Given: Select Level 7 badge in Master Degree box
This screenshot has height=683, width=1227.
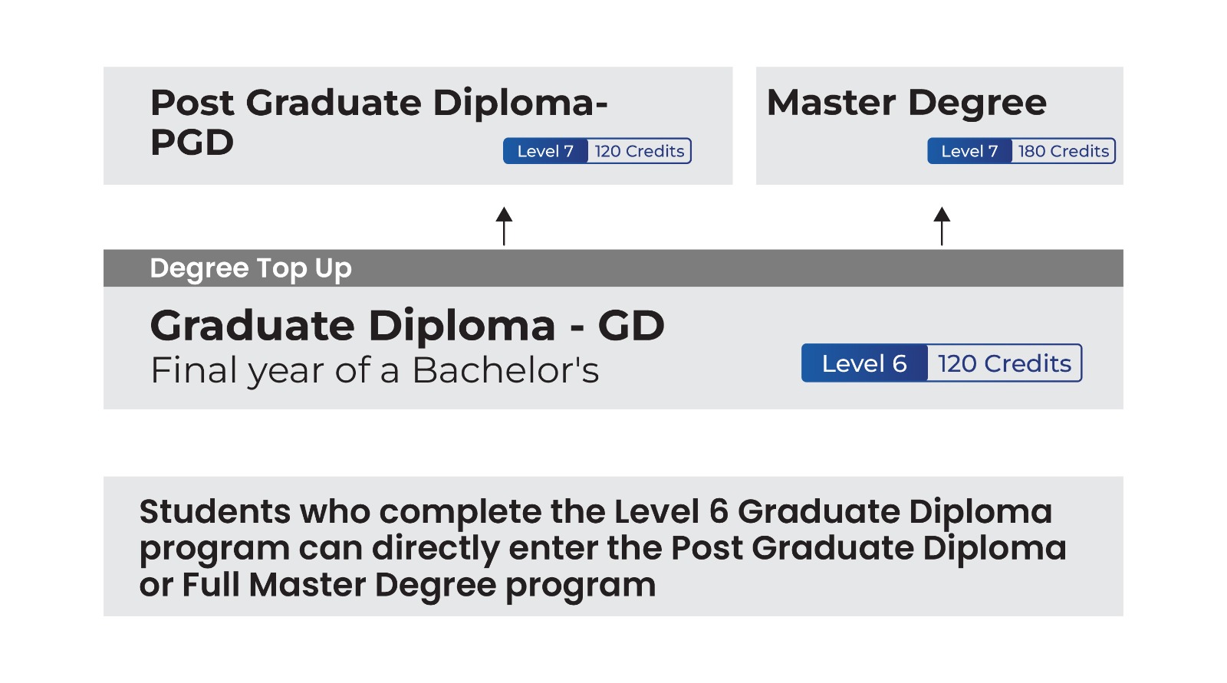Looking at the screenshot, I should (969, 151).
